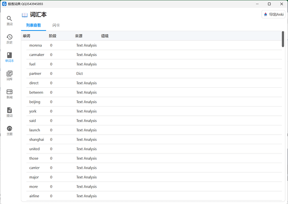Click the 来源 column header

coord(78,36)
